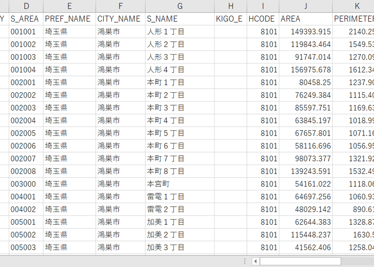Click the sheet tab splitter dots handle
Screen dimensions: 374x267
(245, 261)
